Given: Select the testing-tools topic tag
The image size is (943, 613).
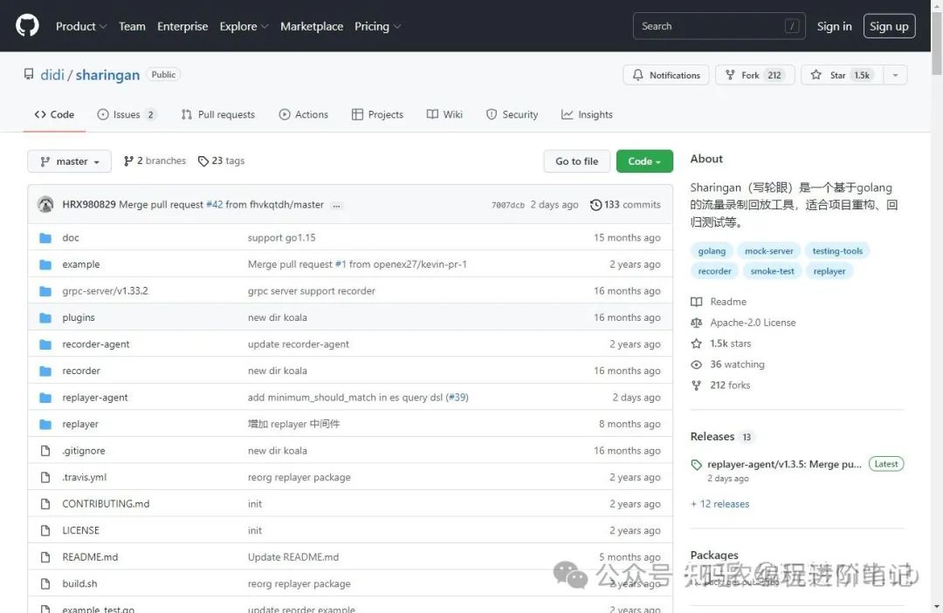Looking at the screenshot, I should click(x=837, y=251).
